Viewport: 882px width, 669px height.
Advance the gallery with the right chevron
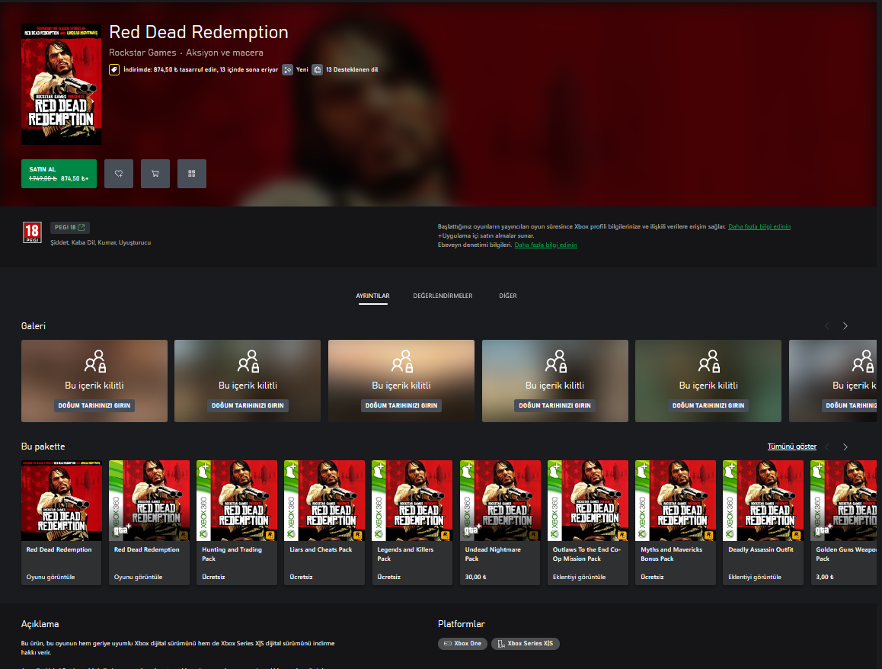point(845,325)
